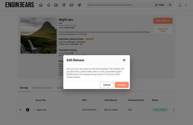The image size is (193, 125).
Task: Click the search magnifier icon
Action: pos(170,5)
